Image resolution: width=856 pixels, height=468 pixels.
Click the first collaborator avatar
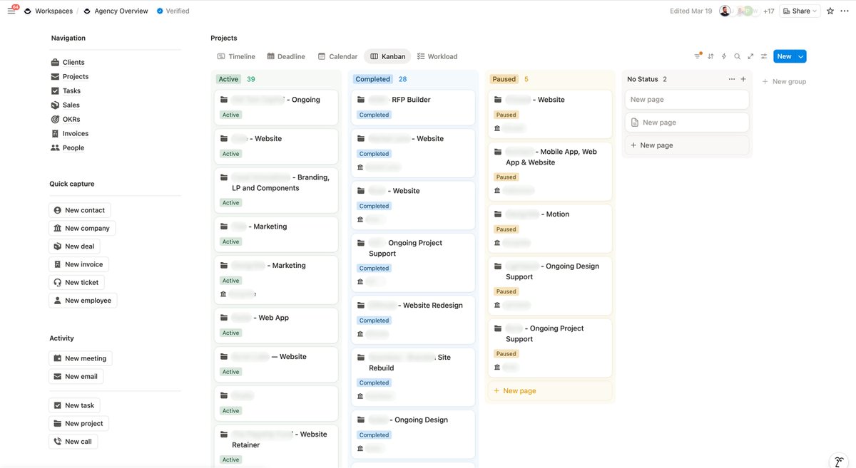tap(725, 11)
